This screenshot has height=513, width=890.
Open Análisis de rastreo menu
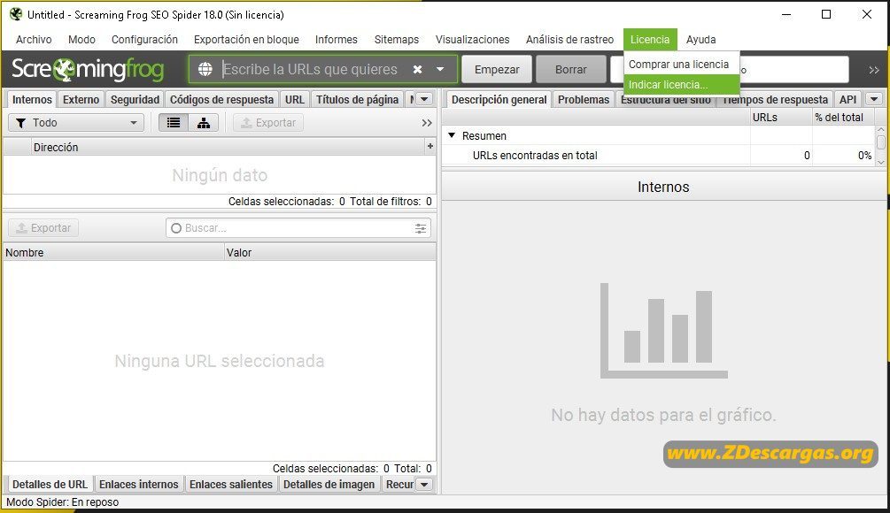570,40
